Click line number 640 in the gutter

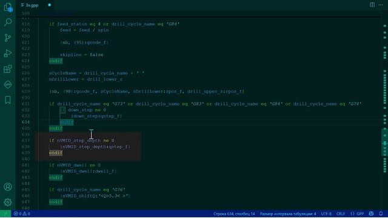(25, 159)
